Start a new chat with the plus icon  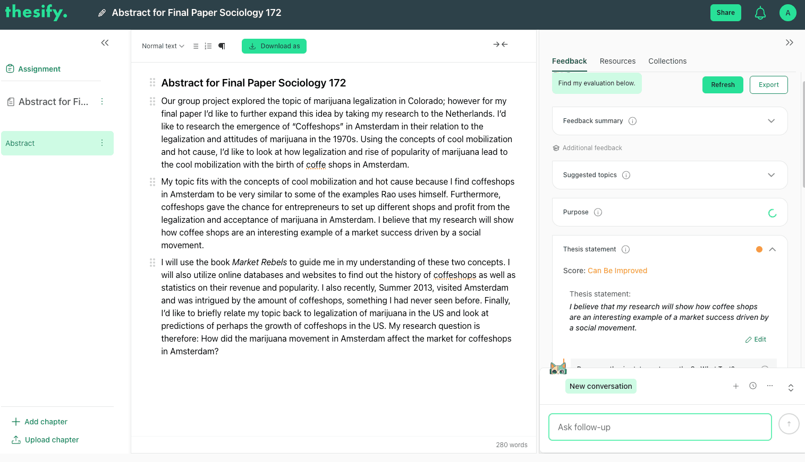point(736,386)
